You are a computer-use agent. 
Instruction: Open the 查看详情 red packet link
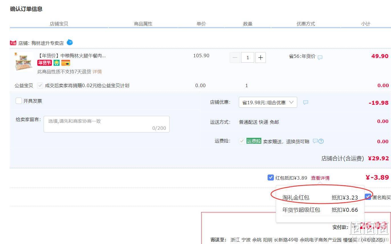click(320, 178)
